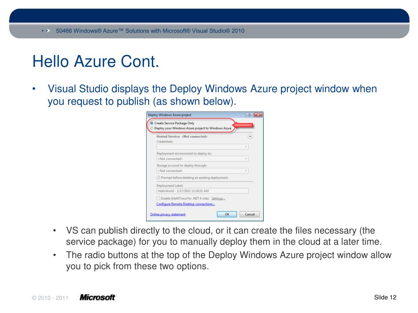
Task: Click the Microsoft logo in footer
Action: pos(98,297)
